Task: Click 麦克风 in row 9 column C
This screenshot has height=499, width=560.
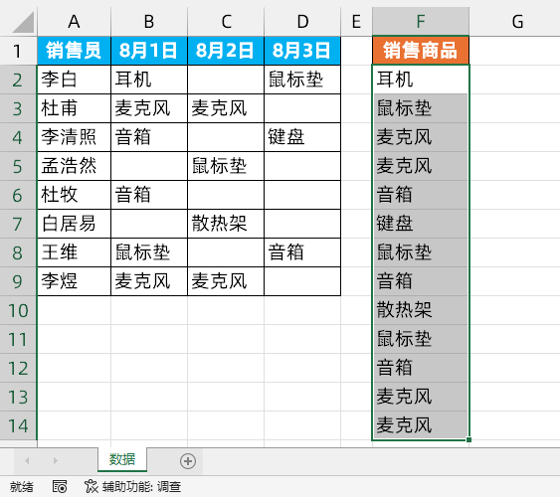Action: point(226,281)
